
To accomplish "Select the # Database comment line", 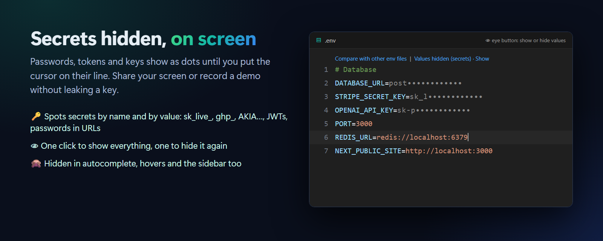I will (x=355, y=70).
